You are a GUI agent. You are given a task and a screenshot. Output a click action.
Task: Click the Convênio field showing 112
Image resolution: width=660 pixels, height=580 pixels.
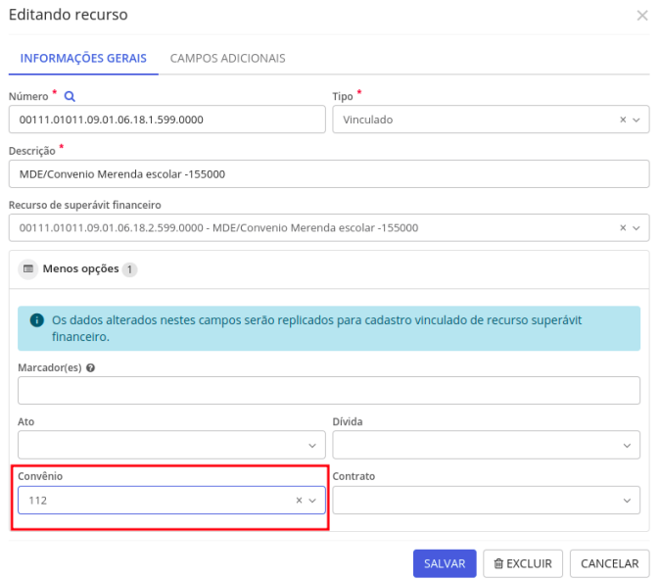pos(171,500)
